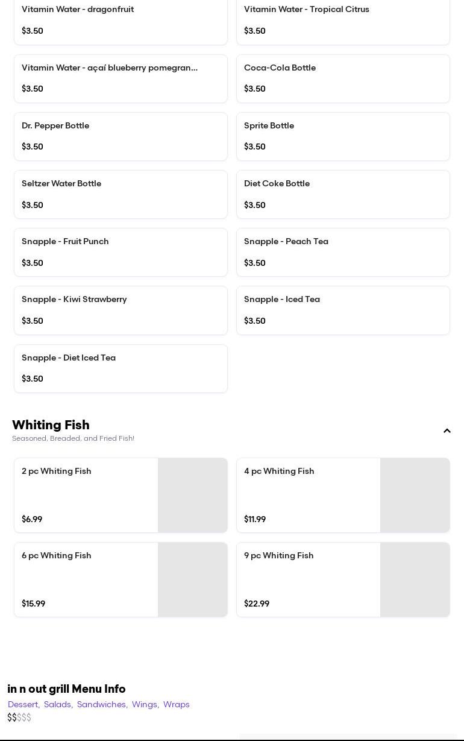Select Snapple - Diet Iced Tea
Viewport: 464px width, 741px height.
pos(121,368)
